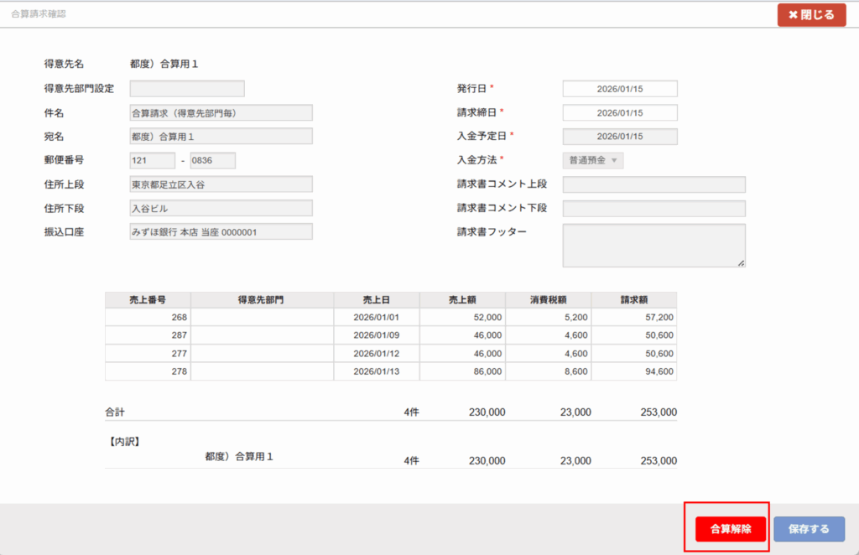This screenshot has height=555, width=859.
Task: Click the 売上日 column header
Action: (376, 299)
